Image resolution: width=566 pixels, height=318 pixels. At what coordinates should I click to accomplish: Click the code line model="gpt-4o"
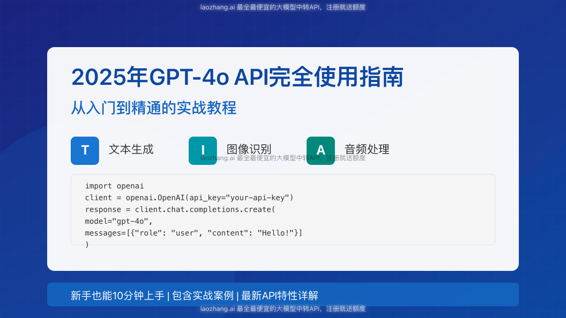(x=119, y=221)
